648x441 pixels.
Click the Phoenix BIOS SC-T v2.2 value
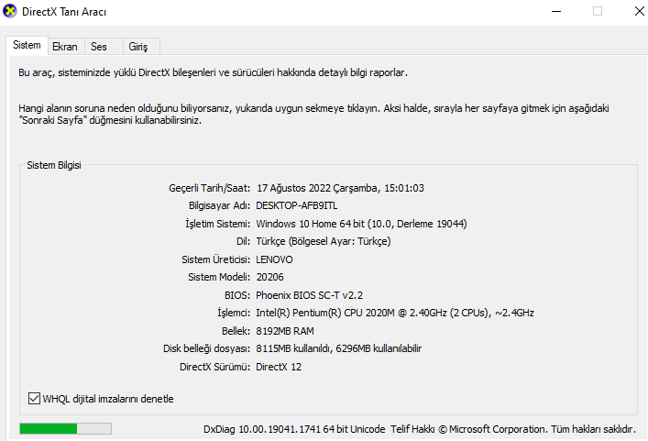309,295
